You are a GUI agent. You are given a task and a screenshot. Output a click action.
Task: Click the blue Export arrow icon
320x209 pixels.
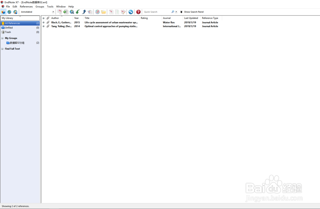pos(84,12)
